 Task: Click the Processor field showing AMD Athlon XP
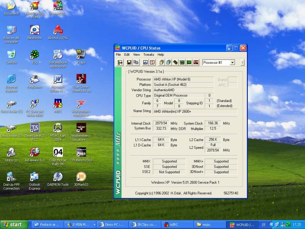click(183, 79)
